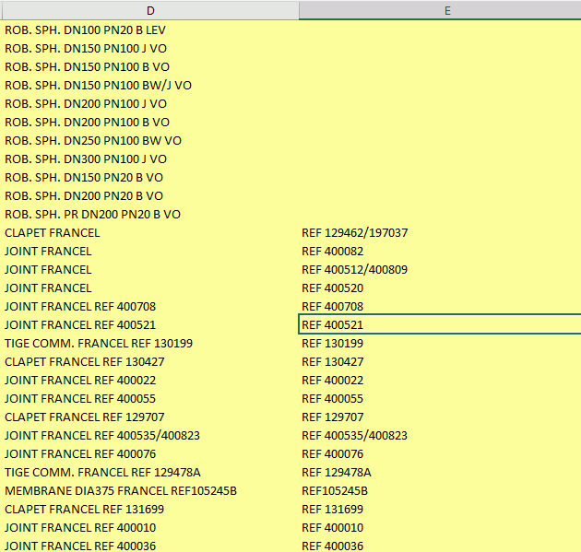
Task: Select the active cell 'REF 400521'
Action: pyautogui.click(x=440, y=324)
